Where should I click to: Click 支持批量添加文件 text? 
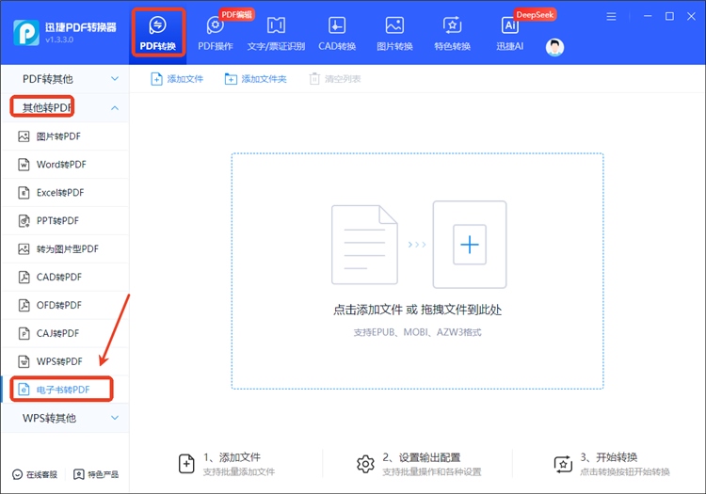click(239, 472)
